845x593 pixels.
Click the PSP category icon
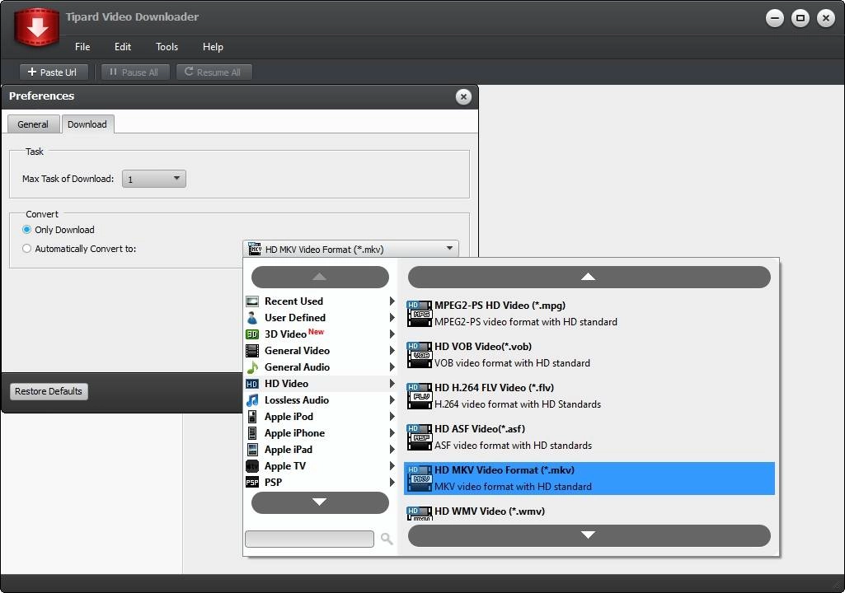coord(252,483)
